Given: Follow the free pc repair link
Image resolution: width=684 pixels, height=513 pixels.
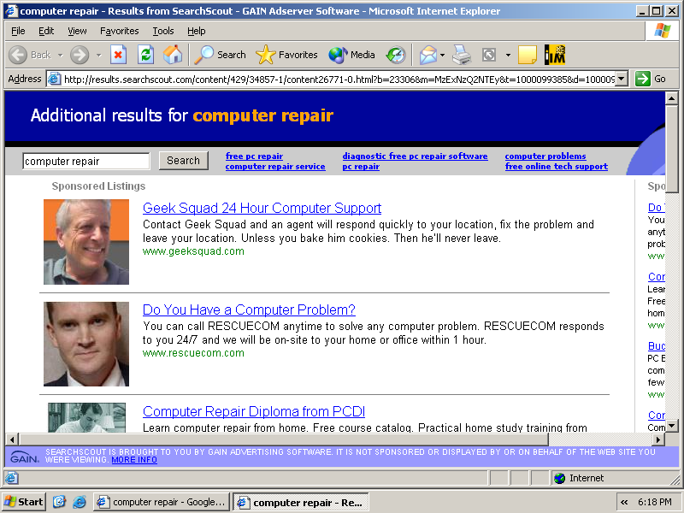Looking at the screenshot, I should [x=254, y=156].
